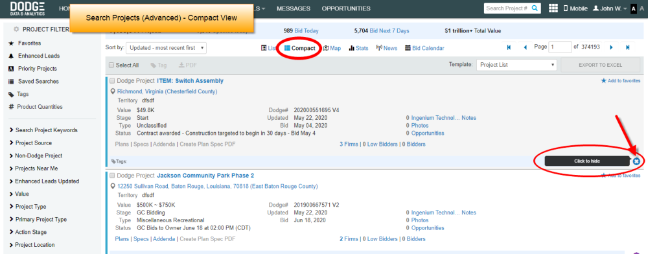Open Specs link for Jackson Community Park
The height and width of the screenshot is (254, 648).
click(x=141, y=238)
